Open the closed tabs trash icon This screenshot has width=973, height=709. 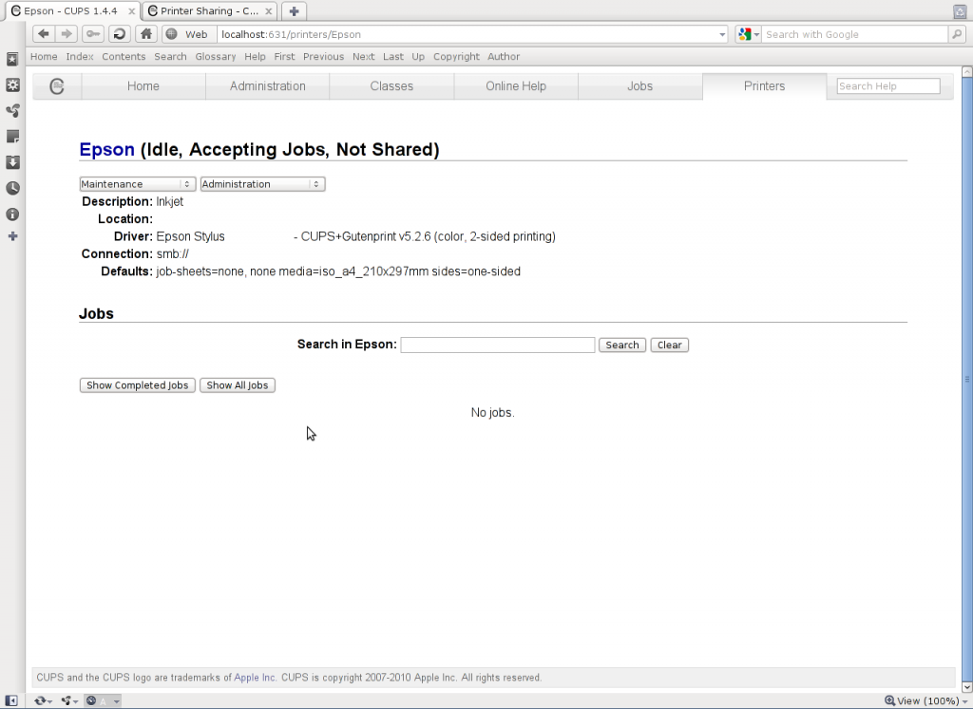click(960, 11)
